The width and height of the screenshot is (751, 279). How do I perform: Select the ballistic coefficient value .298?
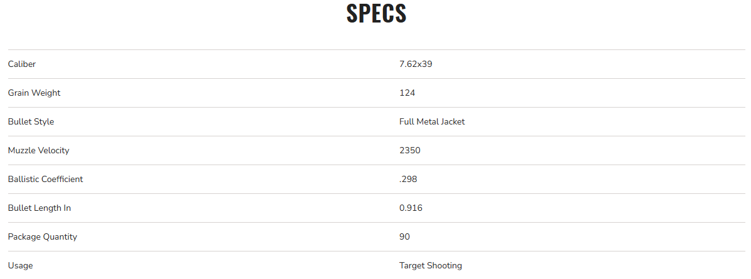pyautogui.click(x=408, y=179)
